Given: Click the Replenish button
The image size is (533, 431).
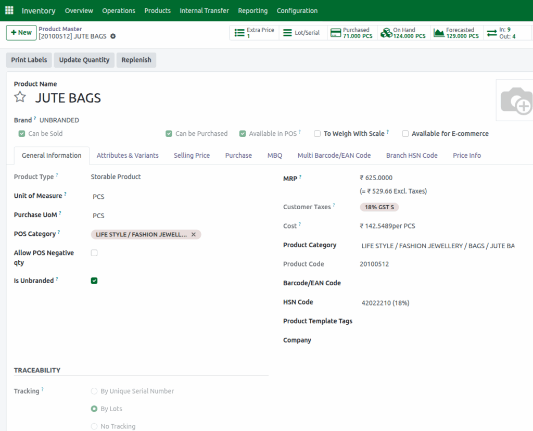Looking at the screenshot, I should 136,60.
